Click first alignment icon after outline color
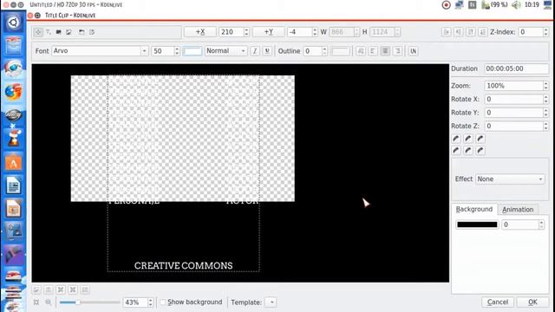The height and width of the screenshot is (312, 555). pyautogui.click(x=361, y=51)
